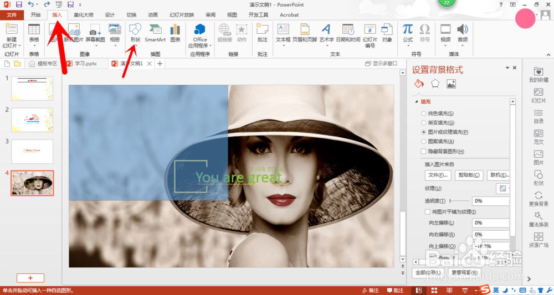Click the Online (联机(E)...) picture button

498,175
